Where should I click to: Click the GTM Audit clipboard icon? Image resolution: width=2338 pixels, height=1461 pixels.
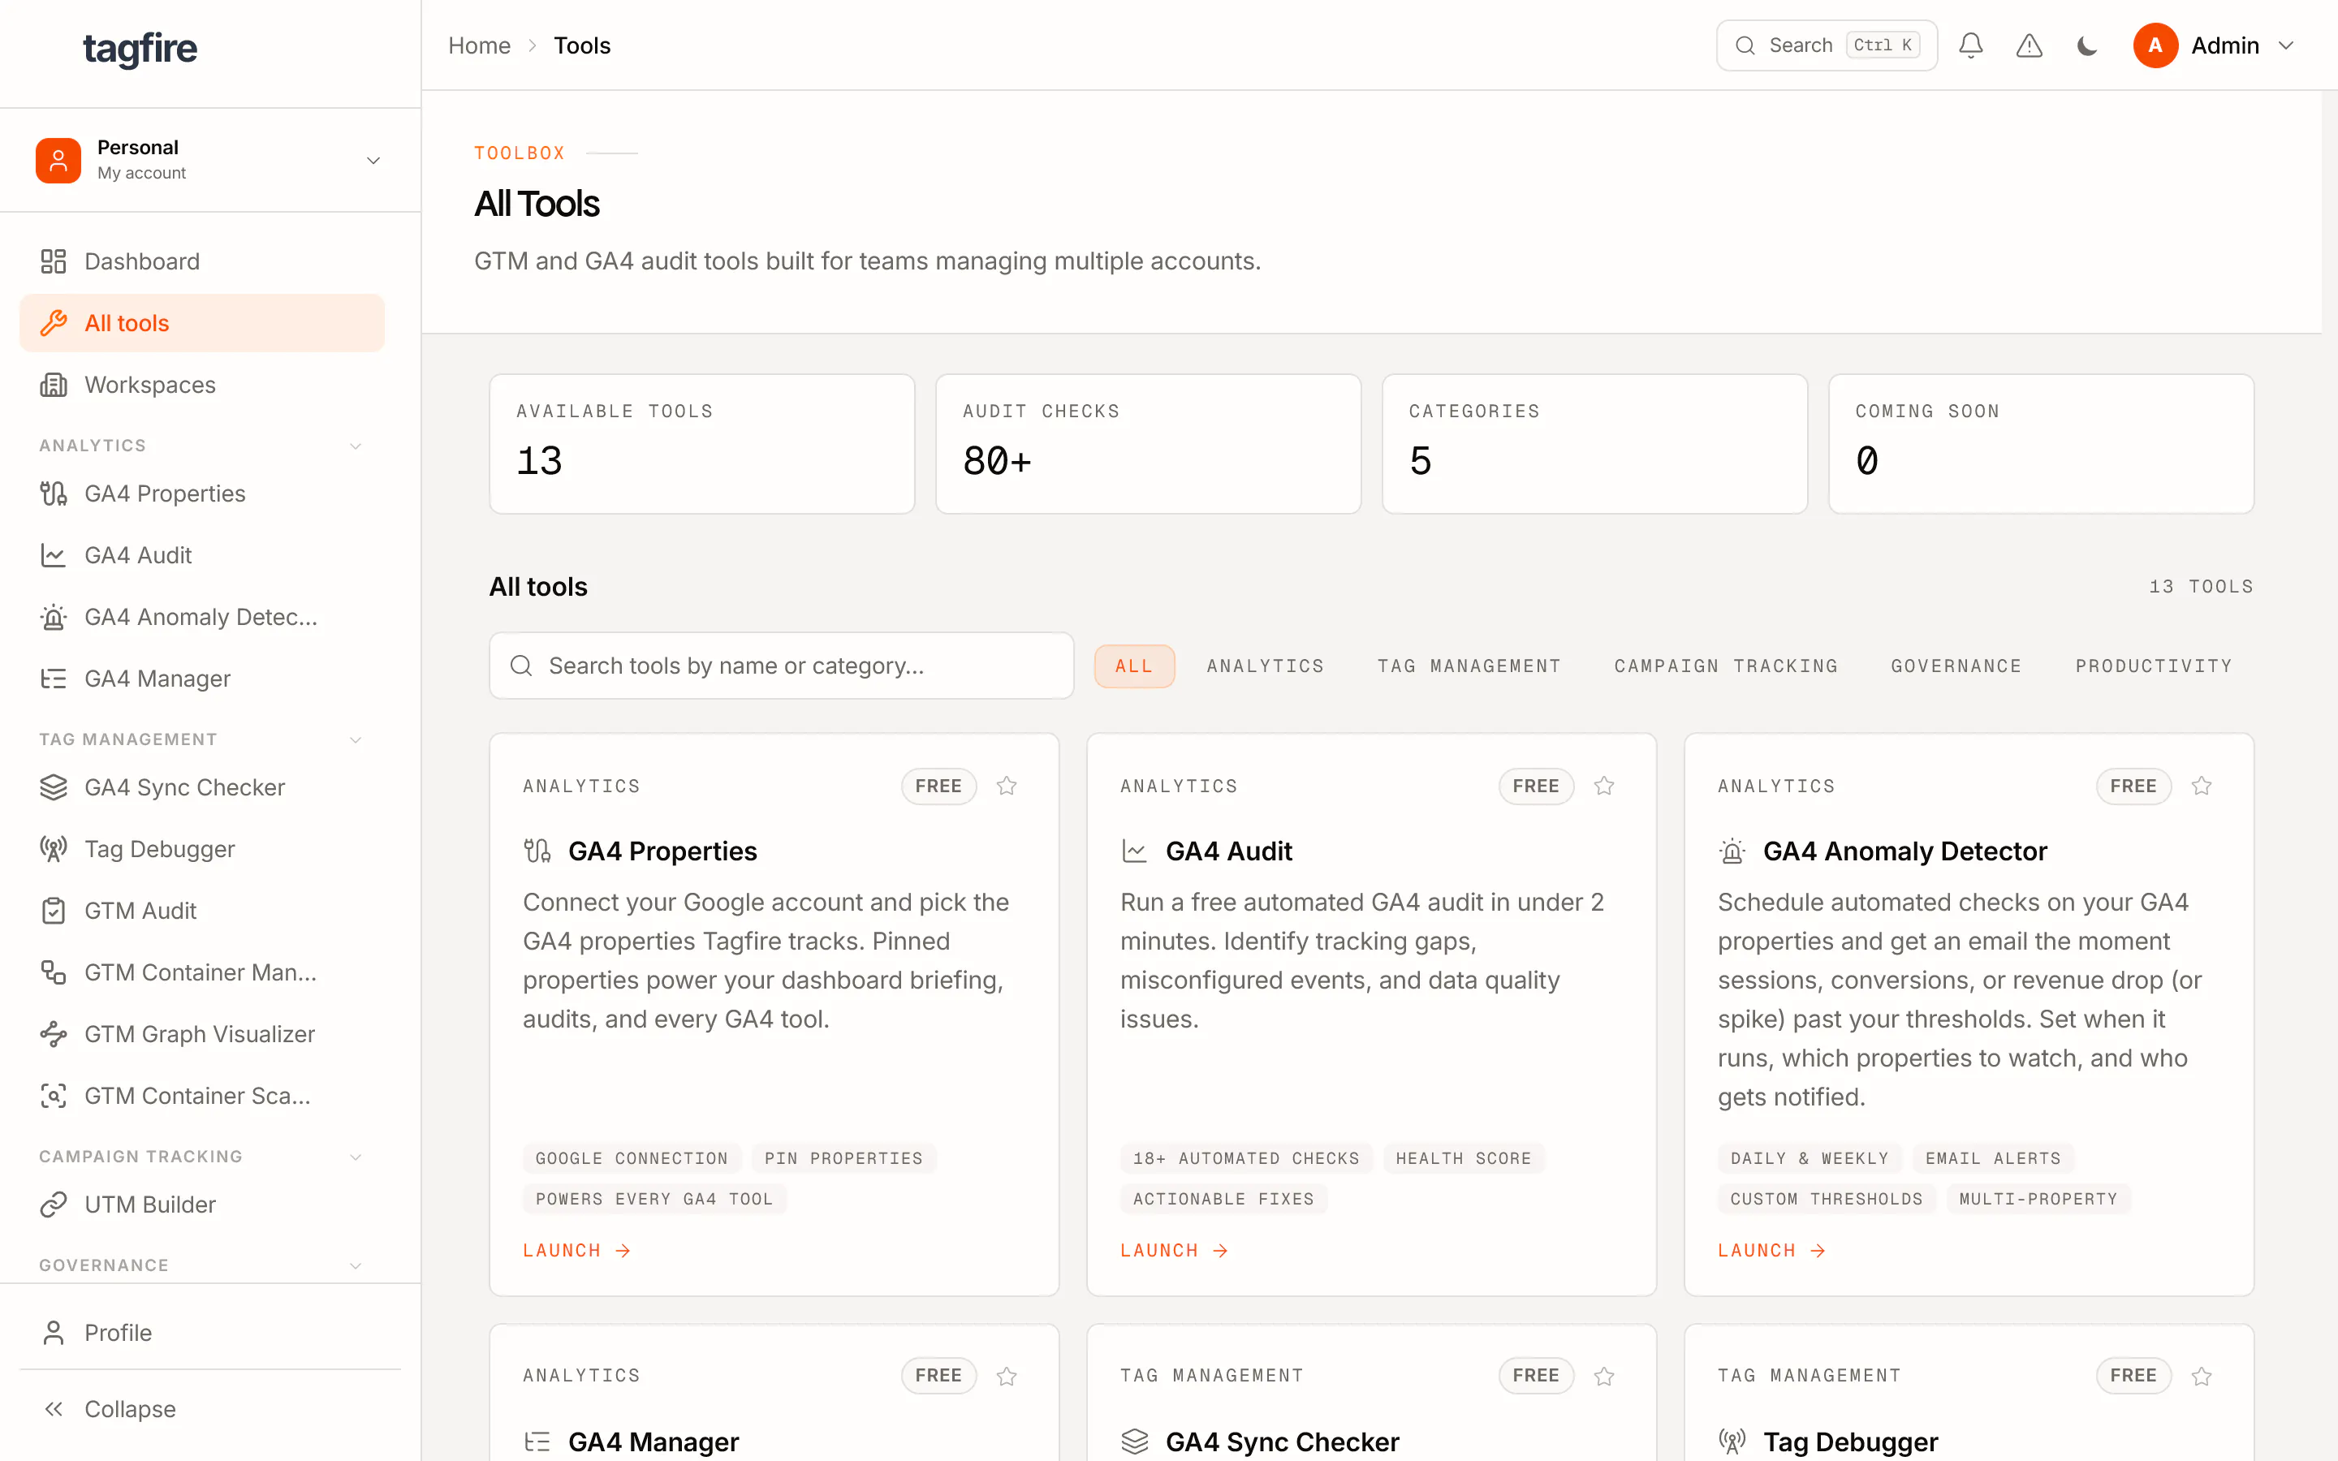pyautogui.click(x=53, y=912)
